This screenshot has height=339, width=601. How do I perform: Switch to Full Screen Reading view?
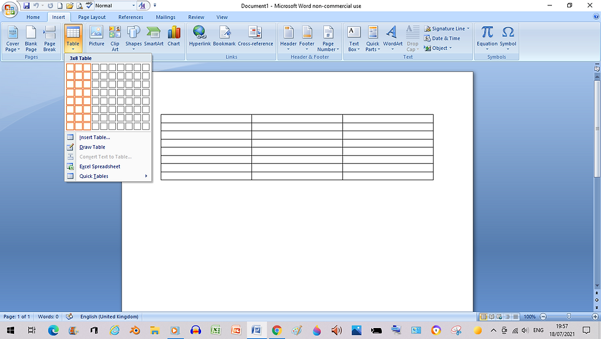(491, 317)
